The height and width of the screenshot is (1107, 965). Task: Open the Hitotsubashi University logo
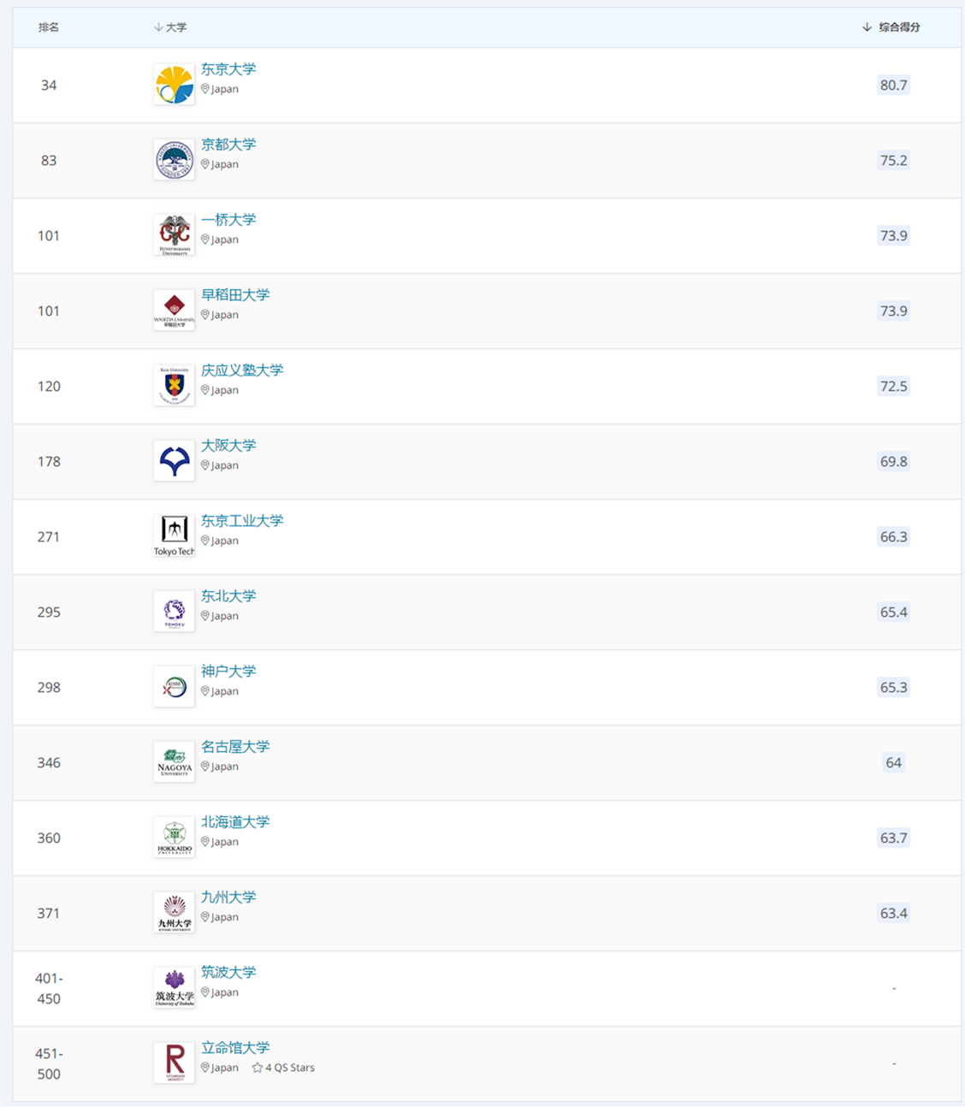point(175,235)
